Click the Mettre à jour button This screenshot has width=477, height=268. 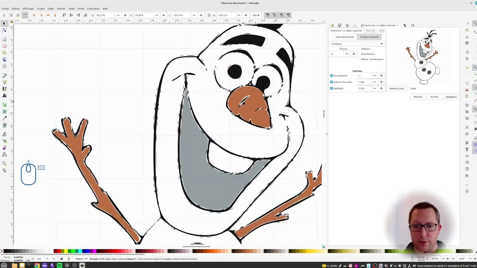397,89
